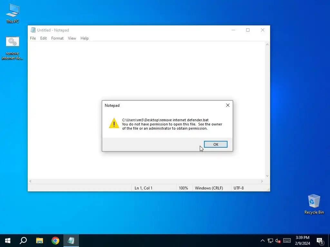Launch Google Chrome from the taskbar

tap(55, 241)
